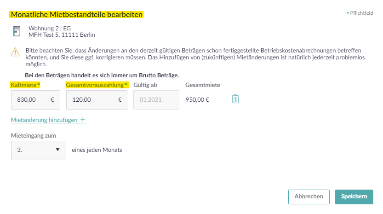This screenshot has width=383, height=214.
Task: Edit the Kaltmiete amount 830,00 field
Action: point(35,100)
